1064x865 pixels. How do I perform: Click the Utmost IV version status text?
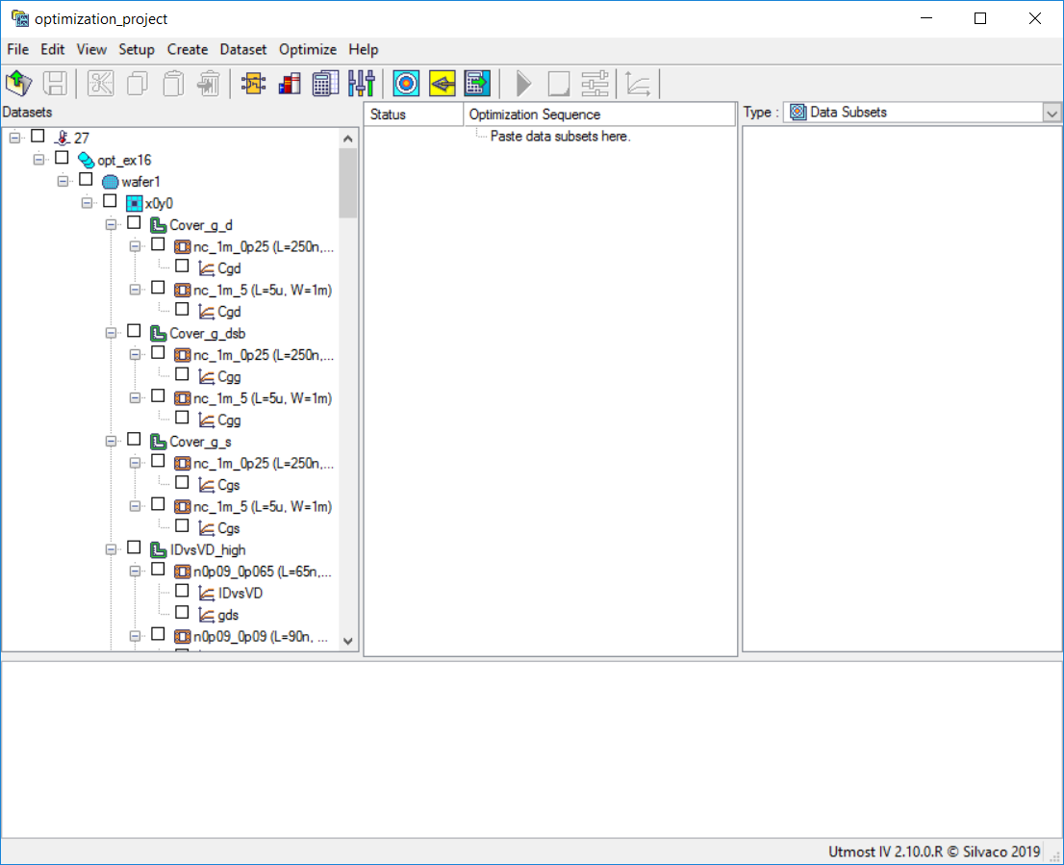[934, 852]
